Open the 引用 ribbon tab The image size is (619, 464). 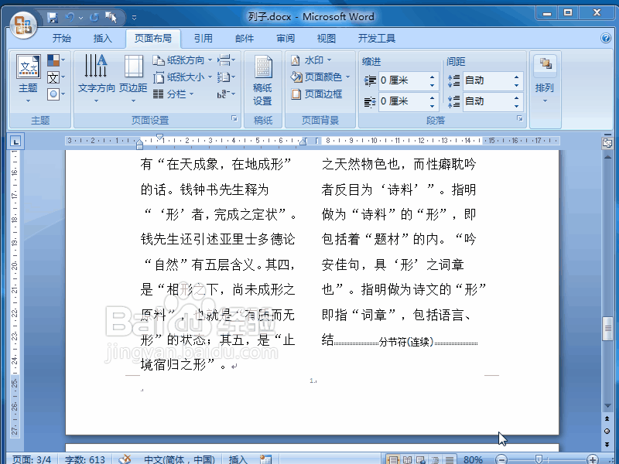(203, 38)
